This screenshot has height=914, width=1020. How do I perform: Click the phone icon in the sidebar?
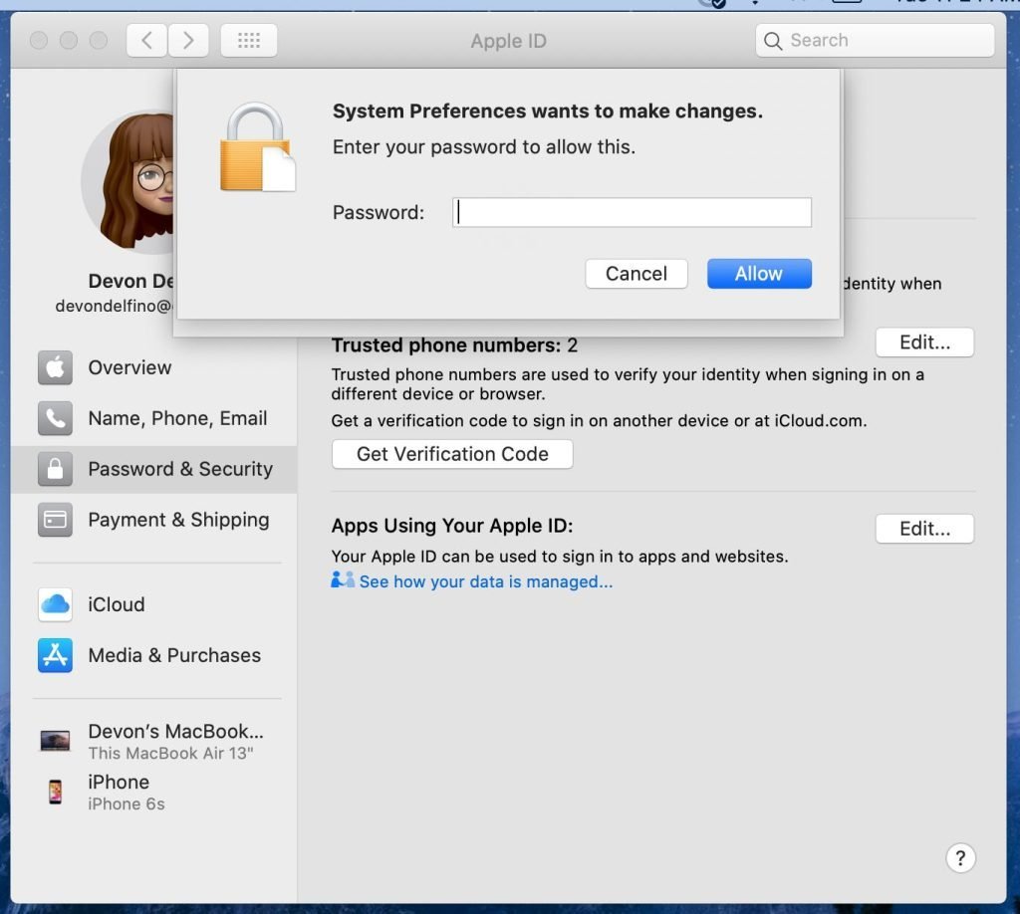(56, 418)
